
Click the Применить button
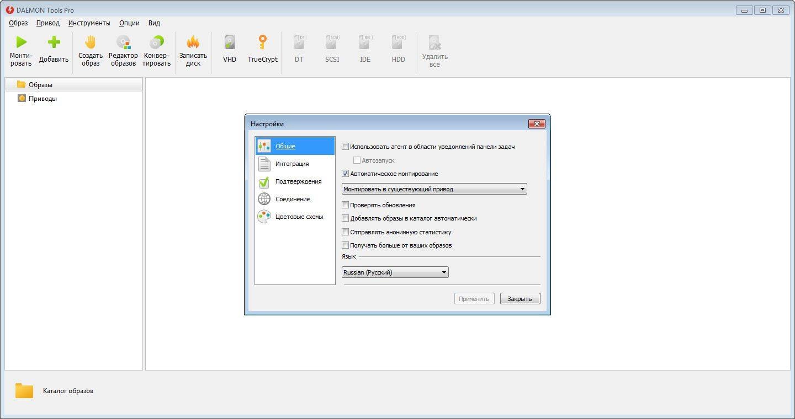pyautogui.click(x=474, y=299)
